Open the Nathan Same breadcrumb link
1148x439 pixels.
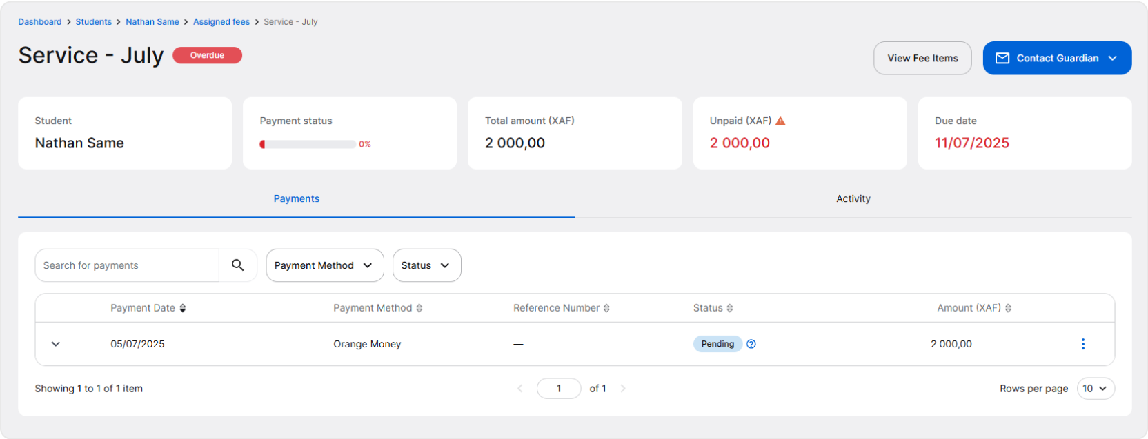click(152, 22)
